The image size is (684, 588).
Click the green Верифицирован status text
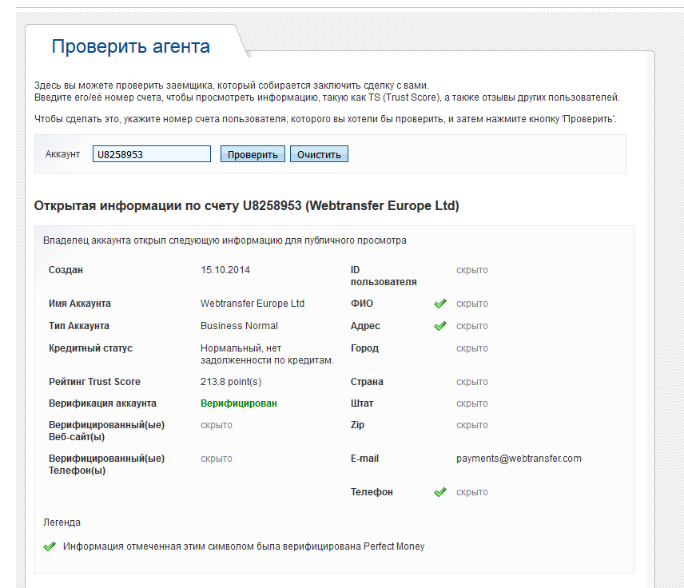click(239, 403)
